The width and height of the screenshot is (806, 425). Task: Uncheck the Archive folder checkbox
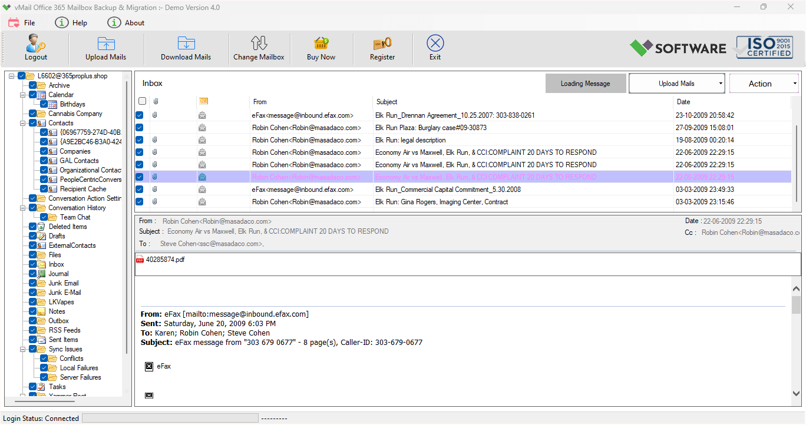pyautogui.click(x=33, y=85)
